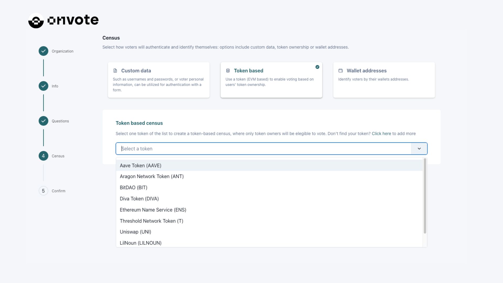
Task: Open the Census step label
Action: point(58,156)
